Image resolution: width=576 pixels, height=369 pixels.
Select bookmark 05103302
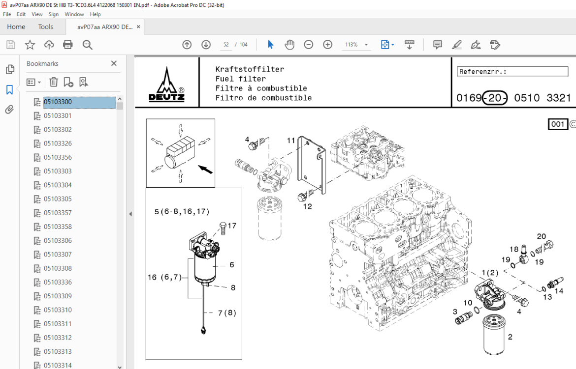pos(58,130)
